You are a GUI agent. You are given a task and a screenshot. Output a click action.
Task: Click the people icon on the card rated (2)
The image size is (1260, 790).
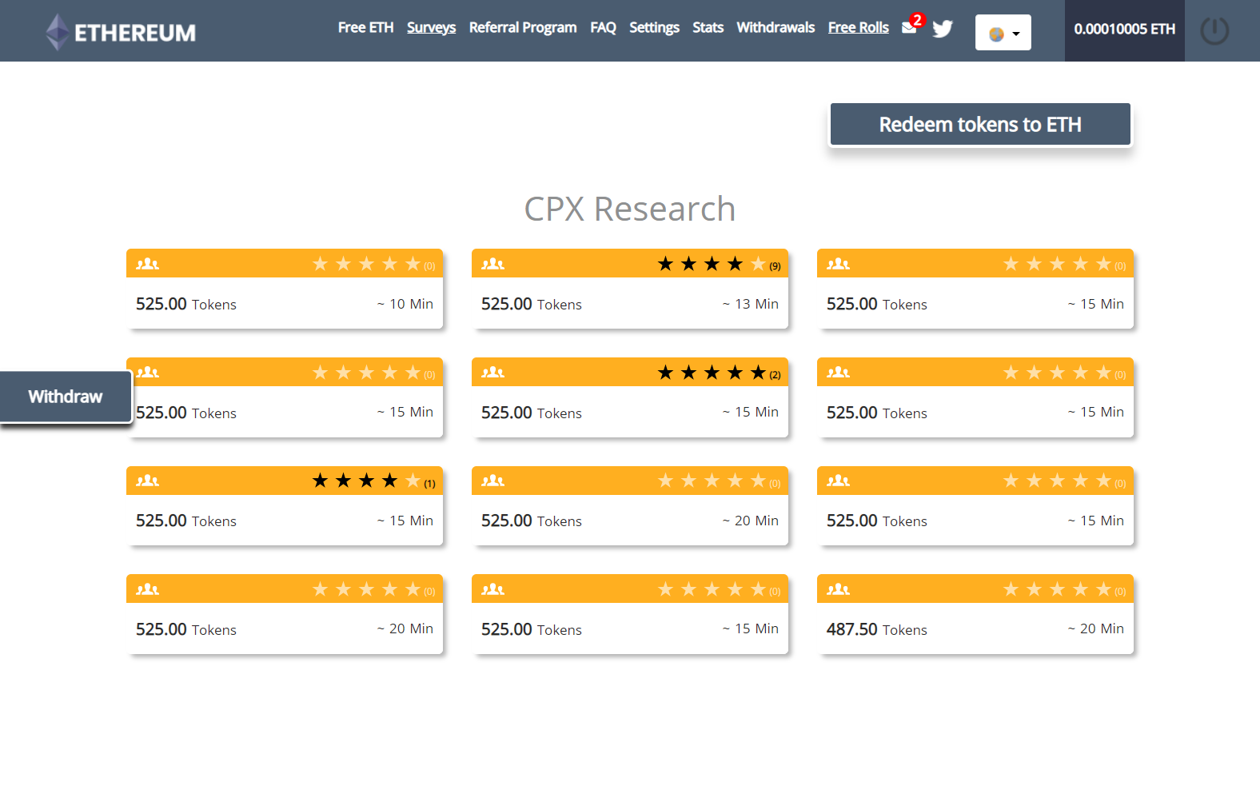[x=492, y=372]
